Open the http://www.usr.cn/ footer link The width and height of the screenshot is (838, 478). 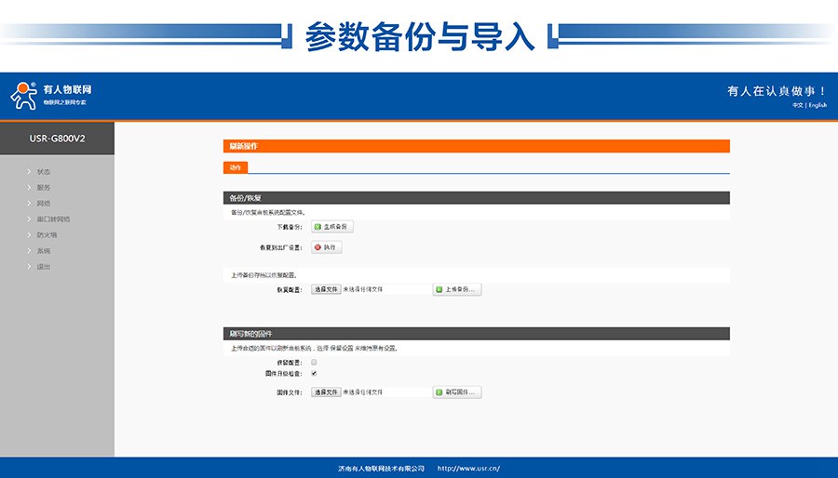[468, 469]
